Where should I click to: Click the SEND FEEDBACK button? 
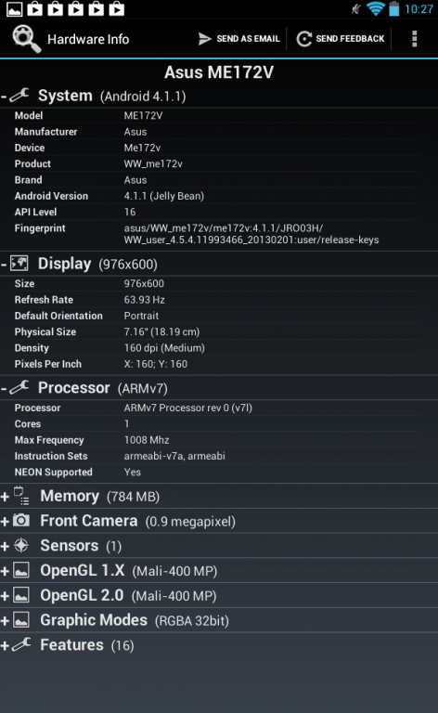pos(341,39)
